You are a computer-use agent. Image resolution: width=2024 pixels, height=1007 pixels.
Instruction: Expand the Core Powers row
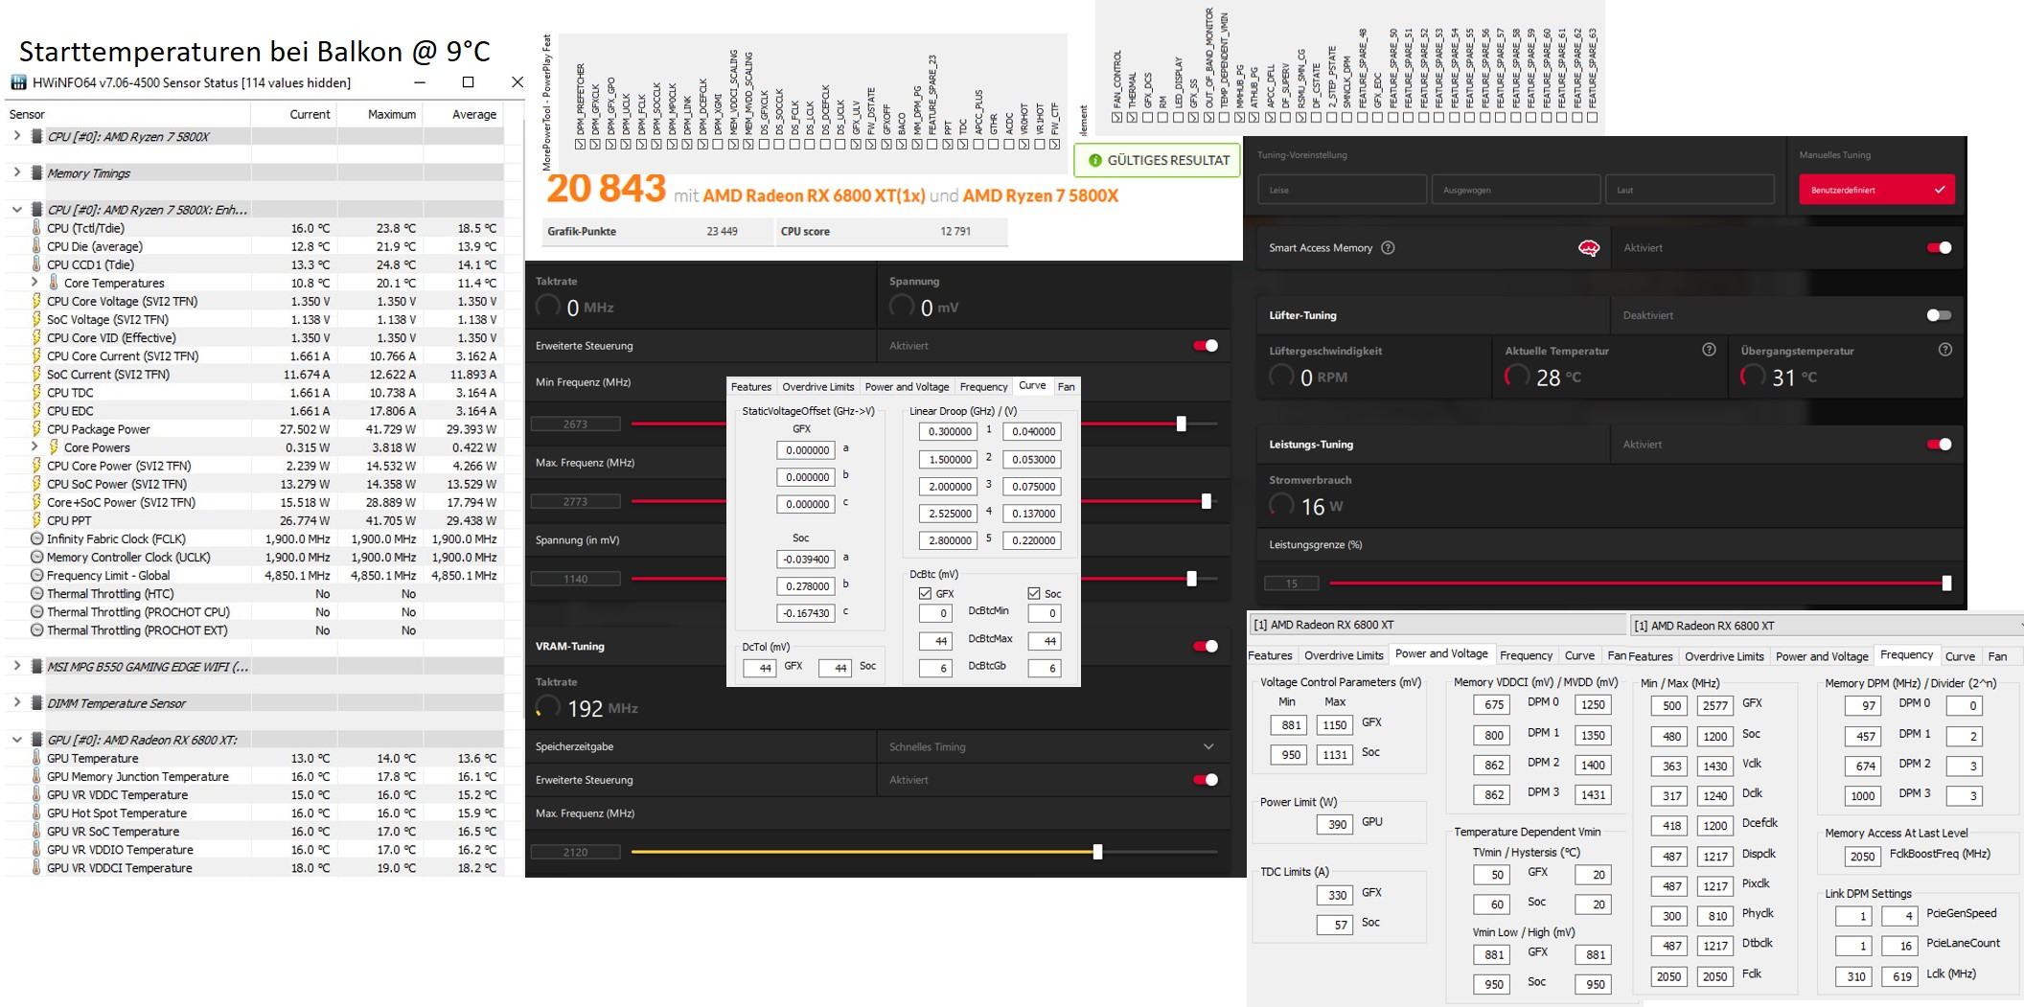point(34,447)
